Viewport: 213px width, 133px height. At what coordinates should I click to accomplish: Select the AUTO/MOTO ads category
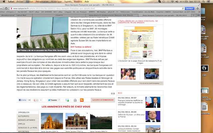[28, 116]
